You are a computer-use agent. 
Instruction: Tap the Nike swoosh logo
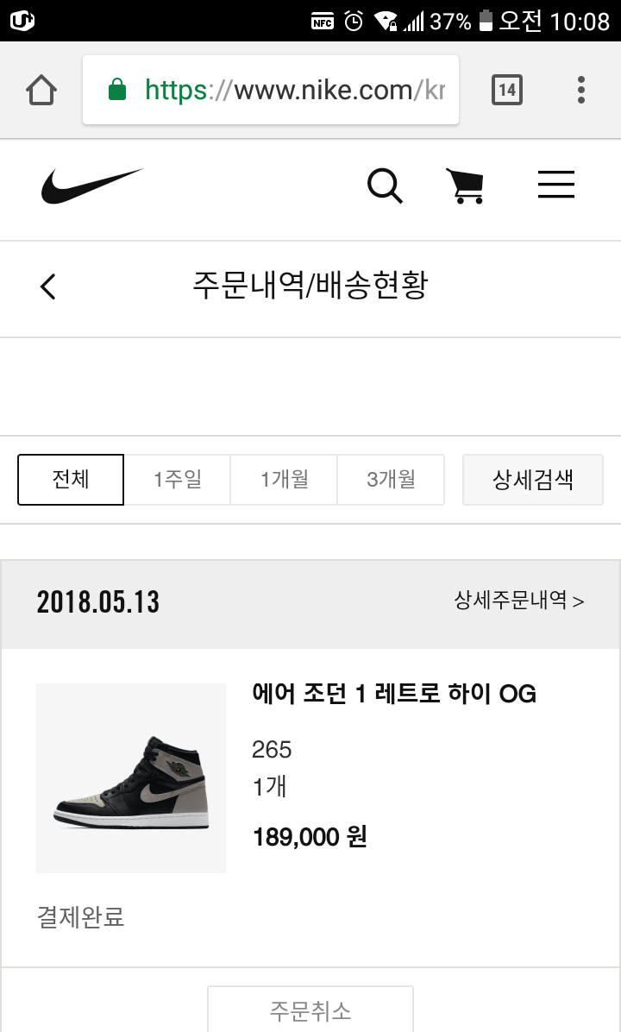pos(91,186)
